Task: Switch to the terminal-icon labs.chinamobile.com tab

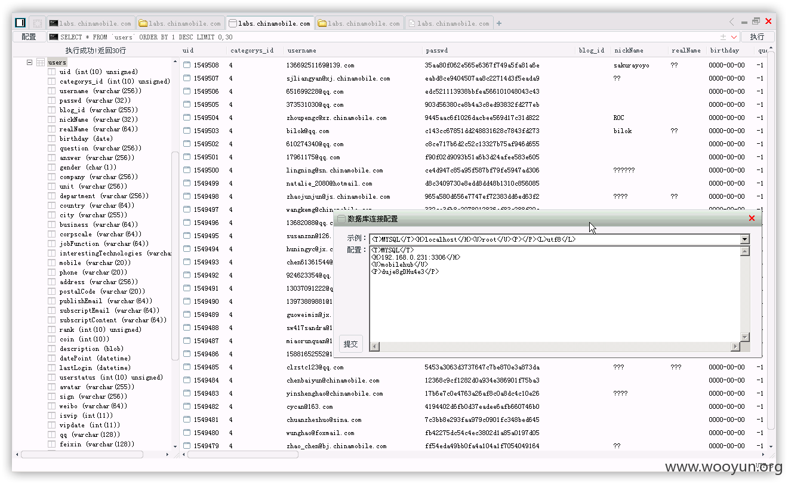Action: pyautogui.click(x=91, y=23)
